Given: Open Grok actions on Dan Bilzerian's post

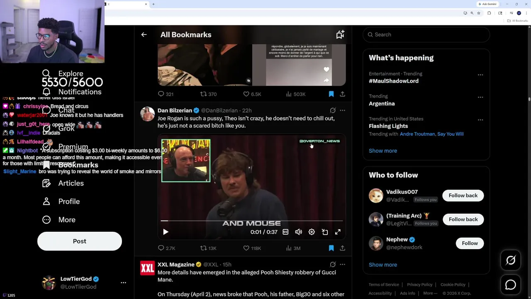Looking at the screenshot, I should [x=333, y=110].
